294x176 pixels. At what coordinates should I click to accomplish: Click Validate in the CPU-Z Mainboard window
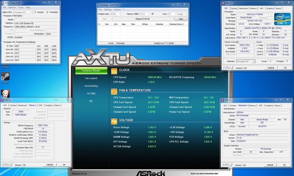pyautogui.click(x=270, y=165)
